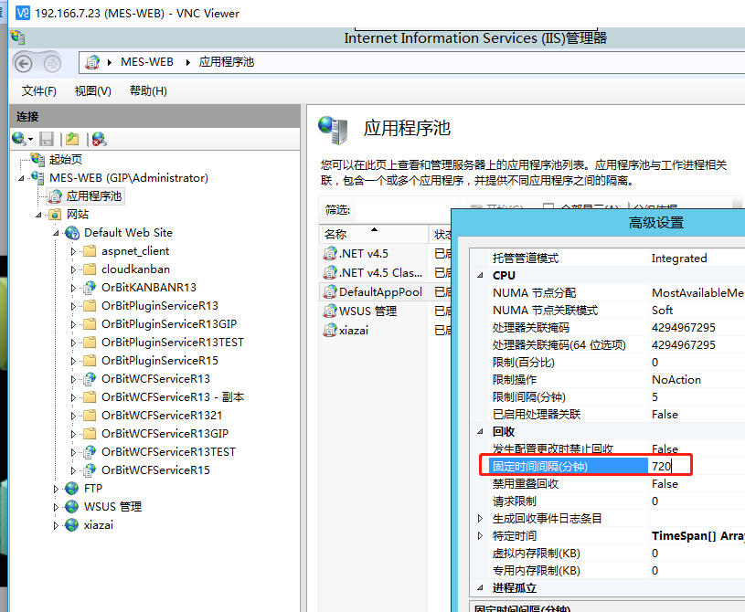Click the large 应用程序池 server header icon

(334, 130)
